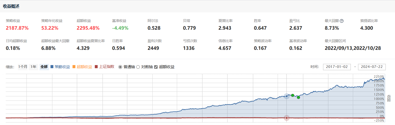Click the 超额收益夏普比率 value 4.329
The height and width of the screenshot is (125, 395).
83,48
